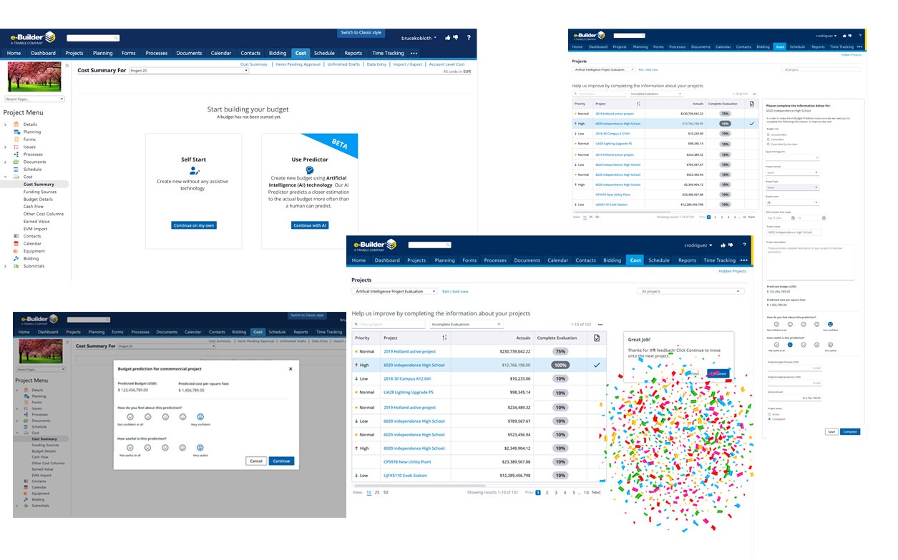This screenshot has height=560, width=898.
Task: Click Details icon in Project Menu, budget start window
Action: pos(16,124)
